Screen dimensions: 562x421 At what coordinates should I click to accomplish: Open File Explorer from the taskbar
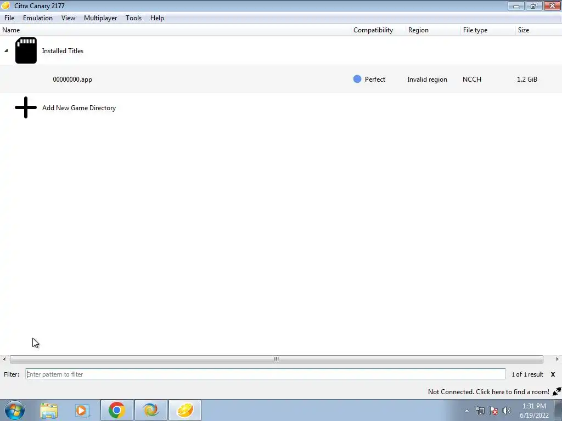point(49,410)
